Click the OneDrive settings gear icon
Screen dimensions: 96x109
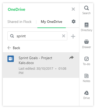[x=73, y=22]
